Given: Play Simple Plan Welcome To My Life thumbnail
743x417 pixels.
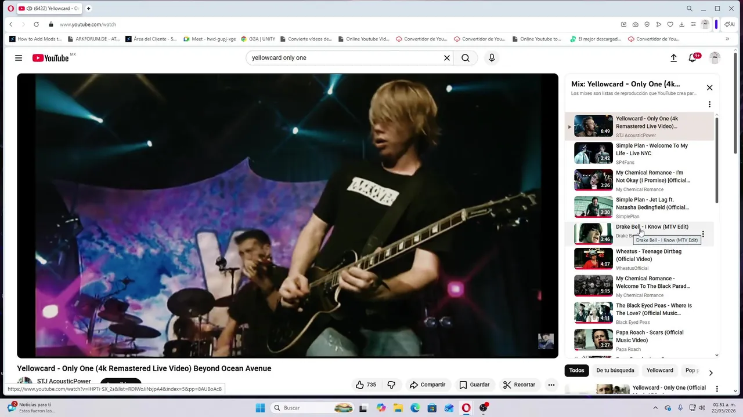Looking at the screenshot, I should tap(593, 153).
